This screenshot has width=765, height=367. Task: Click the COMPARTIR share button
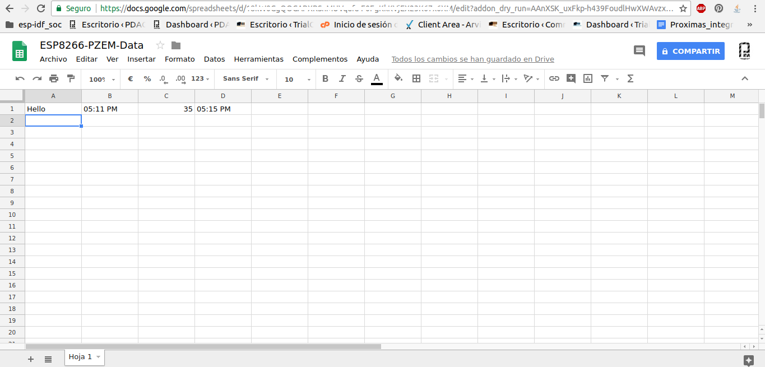[x=690, y=51]
